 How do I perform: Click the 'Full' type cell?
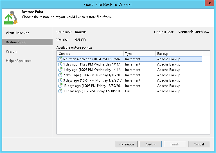128,91
